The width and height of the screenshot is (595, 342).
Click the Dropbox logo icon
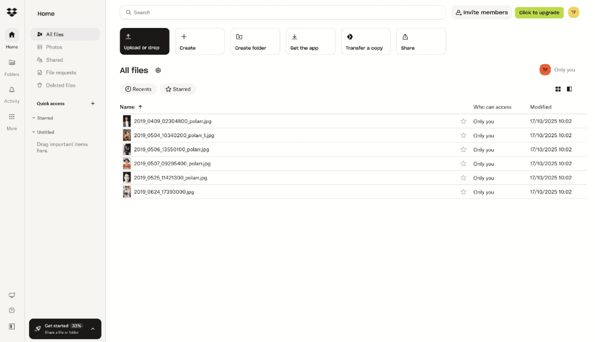pos(12,12)
